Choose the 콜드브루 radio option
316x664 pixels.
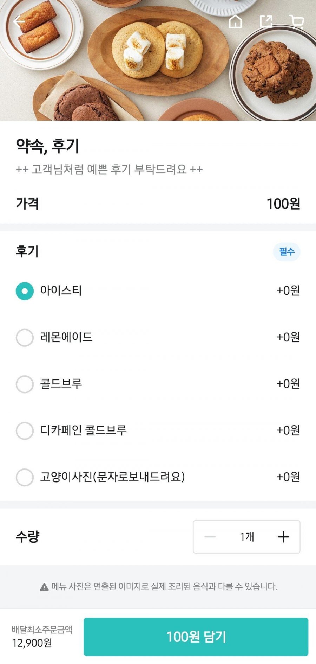pyautogui.click(x=25, y=384)
